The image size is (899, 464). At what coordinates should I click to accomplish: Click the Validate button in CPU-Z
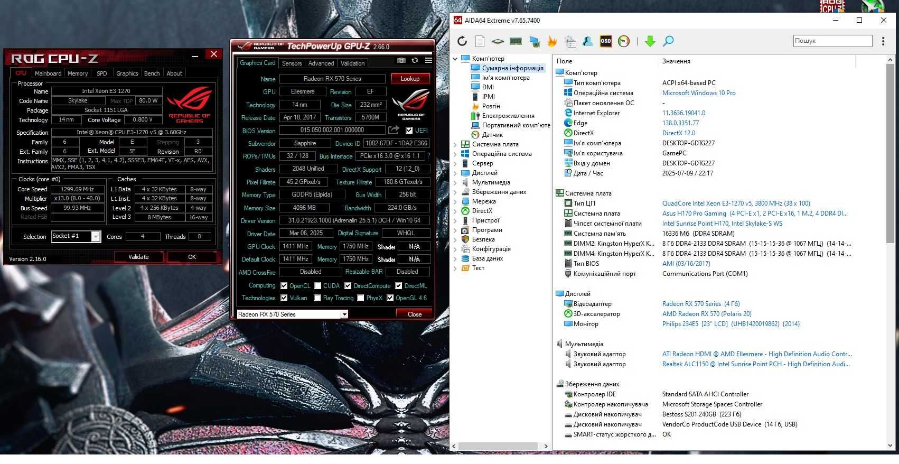[x=138, y=257]
